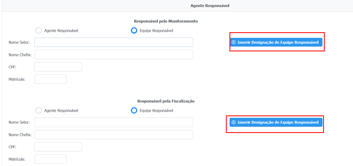Viewport: 353px width, 166px height.
Task: Click the Responsável pelo Monitoramento heading
Action: point(166,21)
